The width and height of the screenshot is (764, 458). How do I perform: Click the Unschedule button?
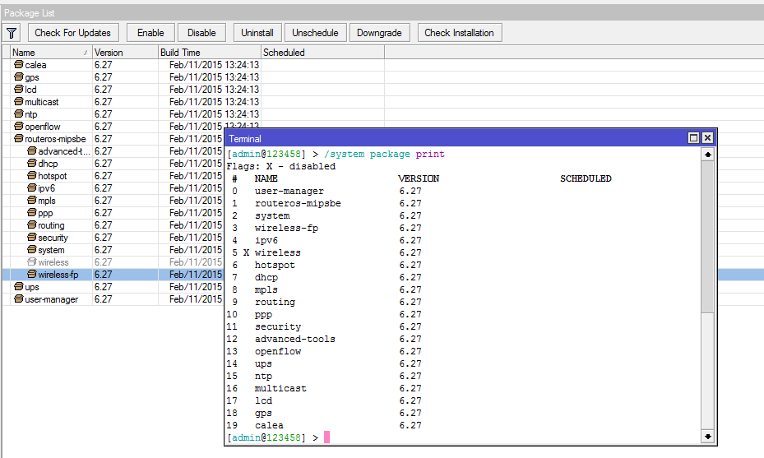(x=315, y=33)
